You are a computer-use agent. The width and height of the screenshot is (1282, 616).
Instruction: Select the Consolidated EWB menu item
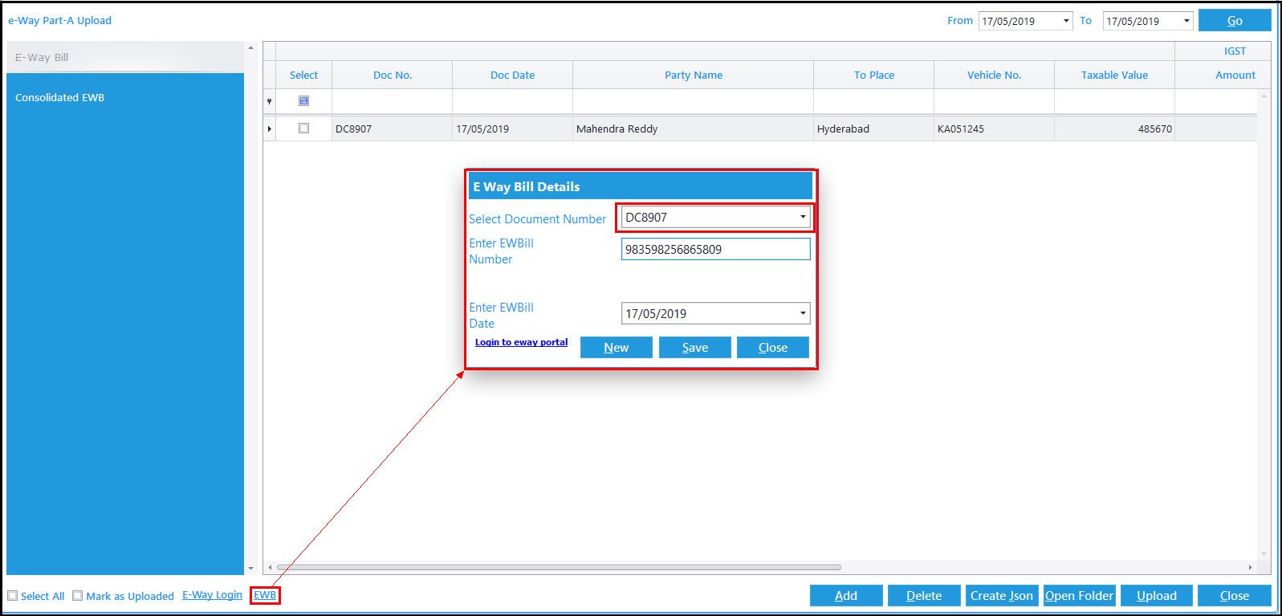coord(60,97)
